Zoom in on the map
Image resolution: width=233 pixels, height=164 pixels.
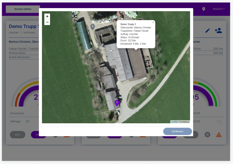click(47, 17)
